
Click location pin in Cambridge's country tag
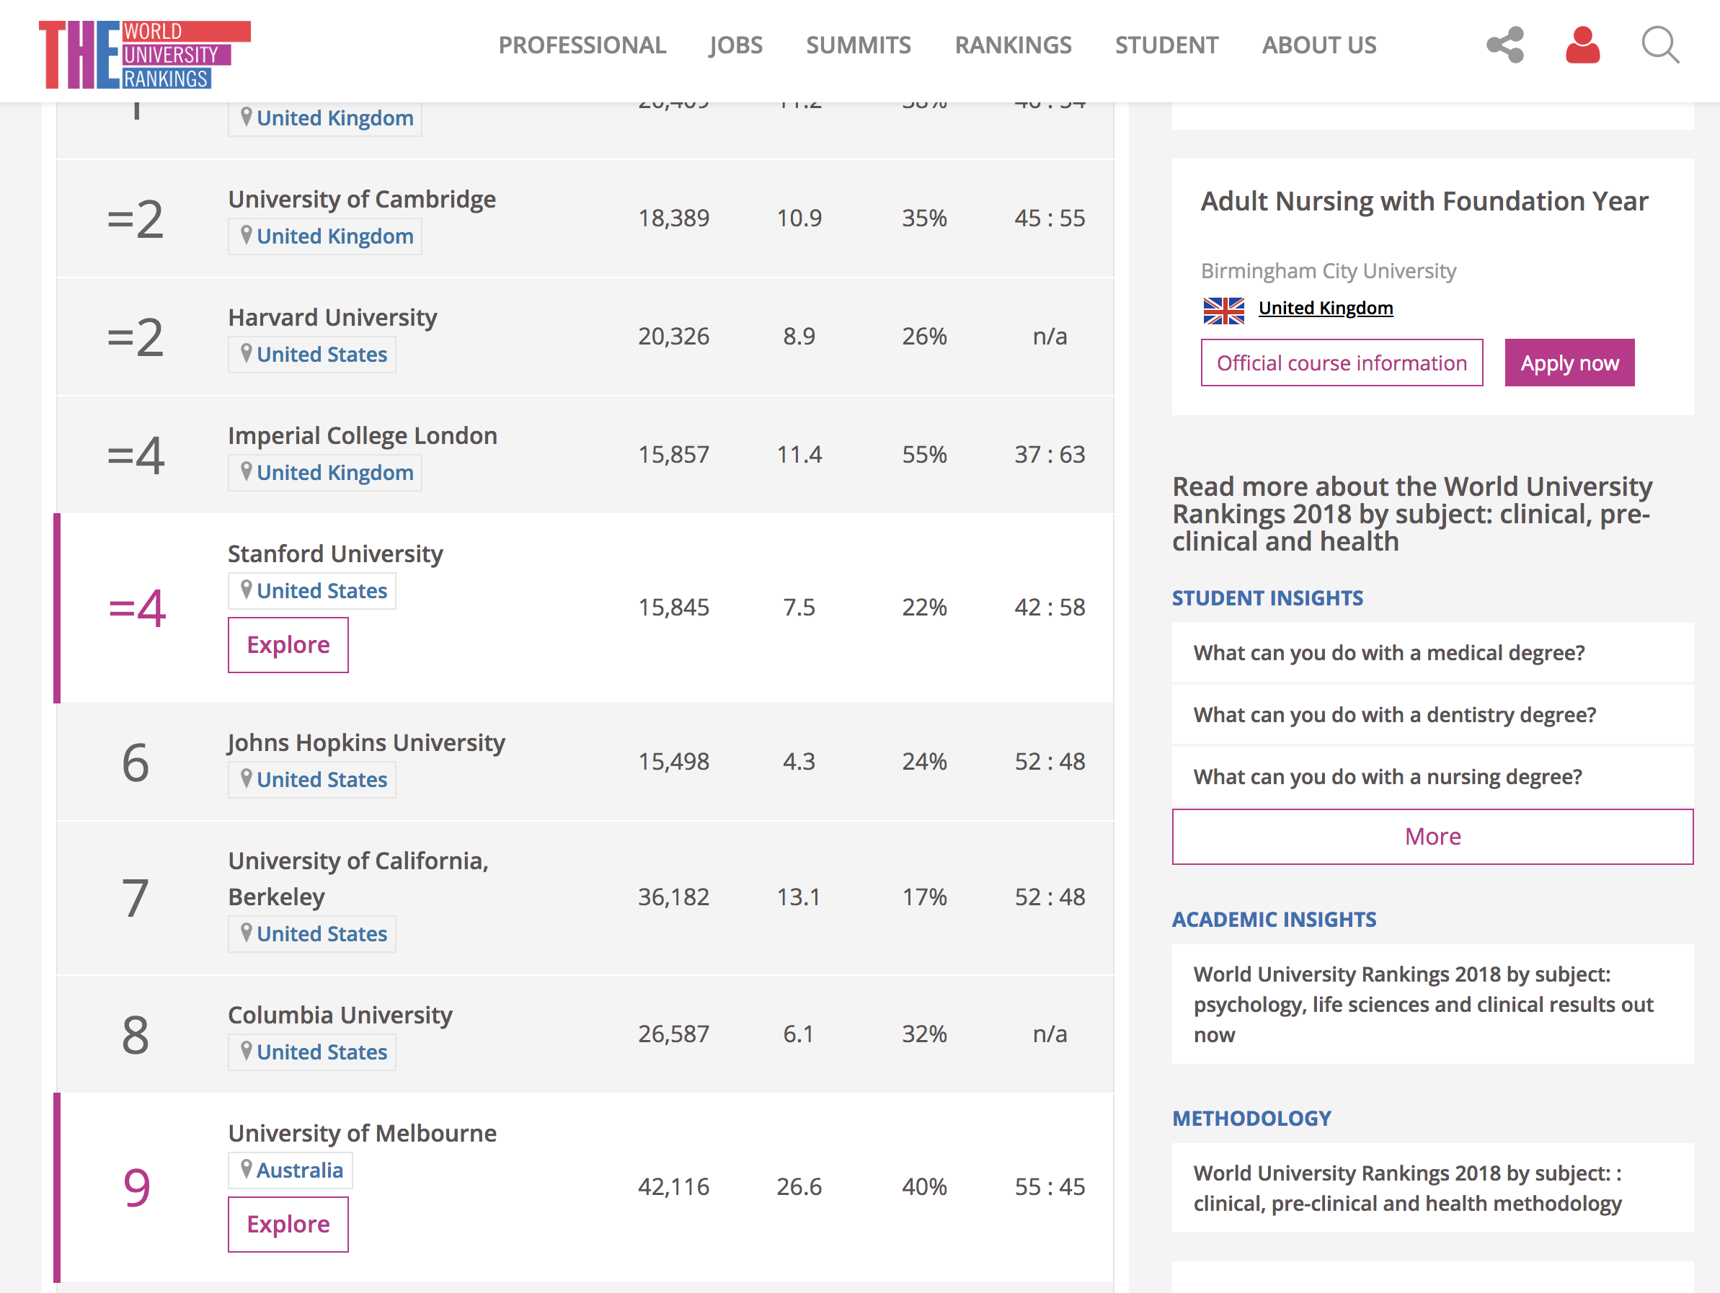(246, 235)
